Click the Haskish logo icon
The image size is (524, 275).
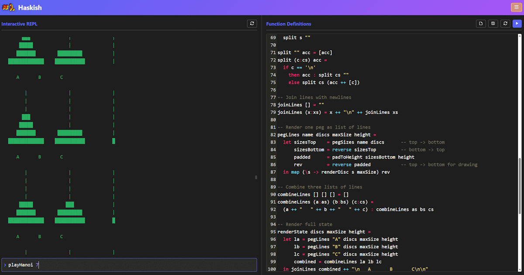click(9, 7)
